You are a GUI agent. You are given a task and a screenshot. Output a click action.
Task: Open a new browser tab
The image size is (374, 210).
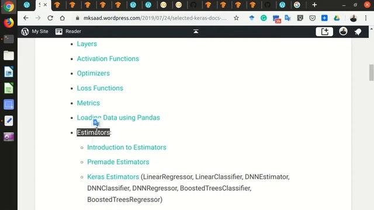[314, 5]
